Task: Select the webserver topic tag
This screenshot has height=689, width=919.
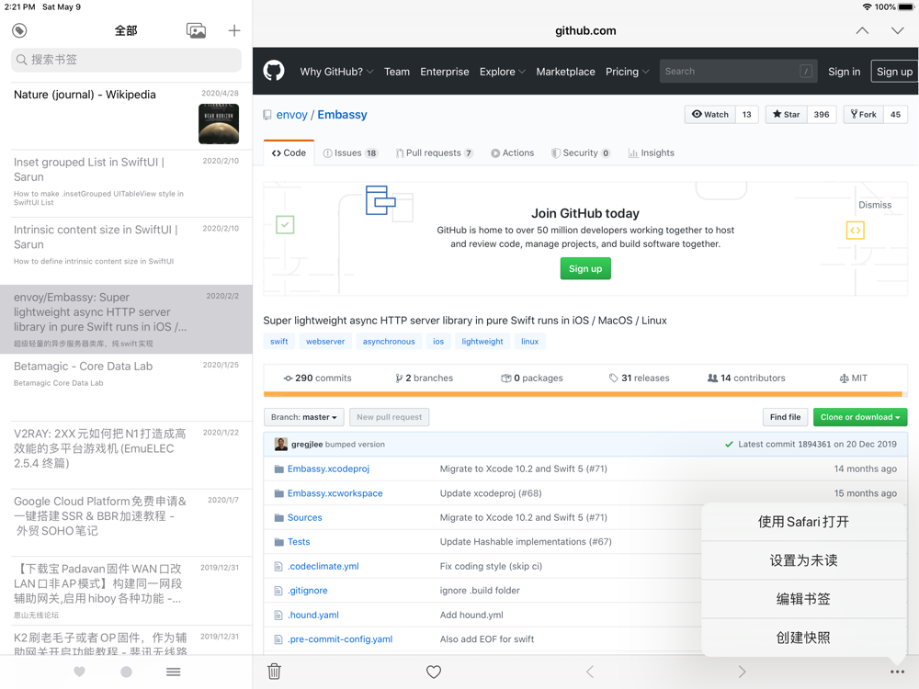Action: pyautogui.click(x=325, y=342)
